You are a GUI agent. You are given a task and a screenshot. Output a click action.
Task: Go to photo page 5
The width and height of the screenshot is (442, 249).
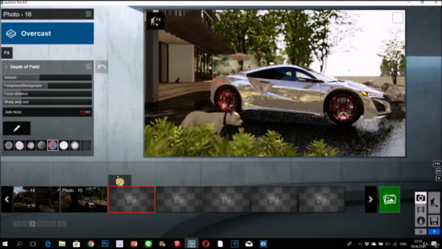click(53, 224)
